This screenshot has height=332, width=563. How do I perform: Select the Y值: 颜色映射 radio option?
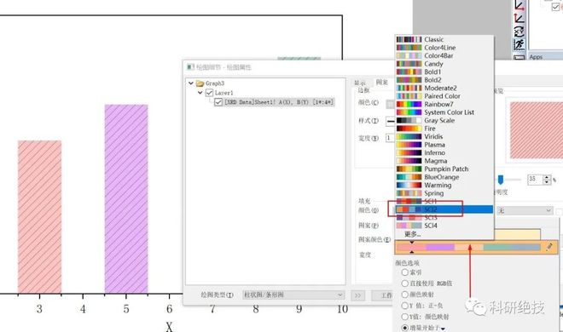(x=404, y=317)
